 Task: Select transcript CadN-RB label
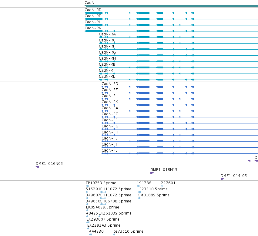tap(107, 64)
